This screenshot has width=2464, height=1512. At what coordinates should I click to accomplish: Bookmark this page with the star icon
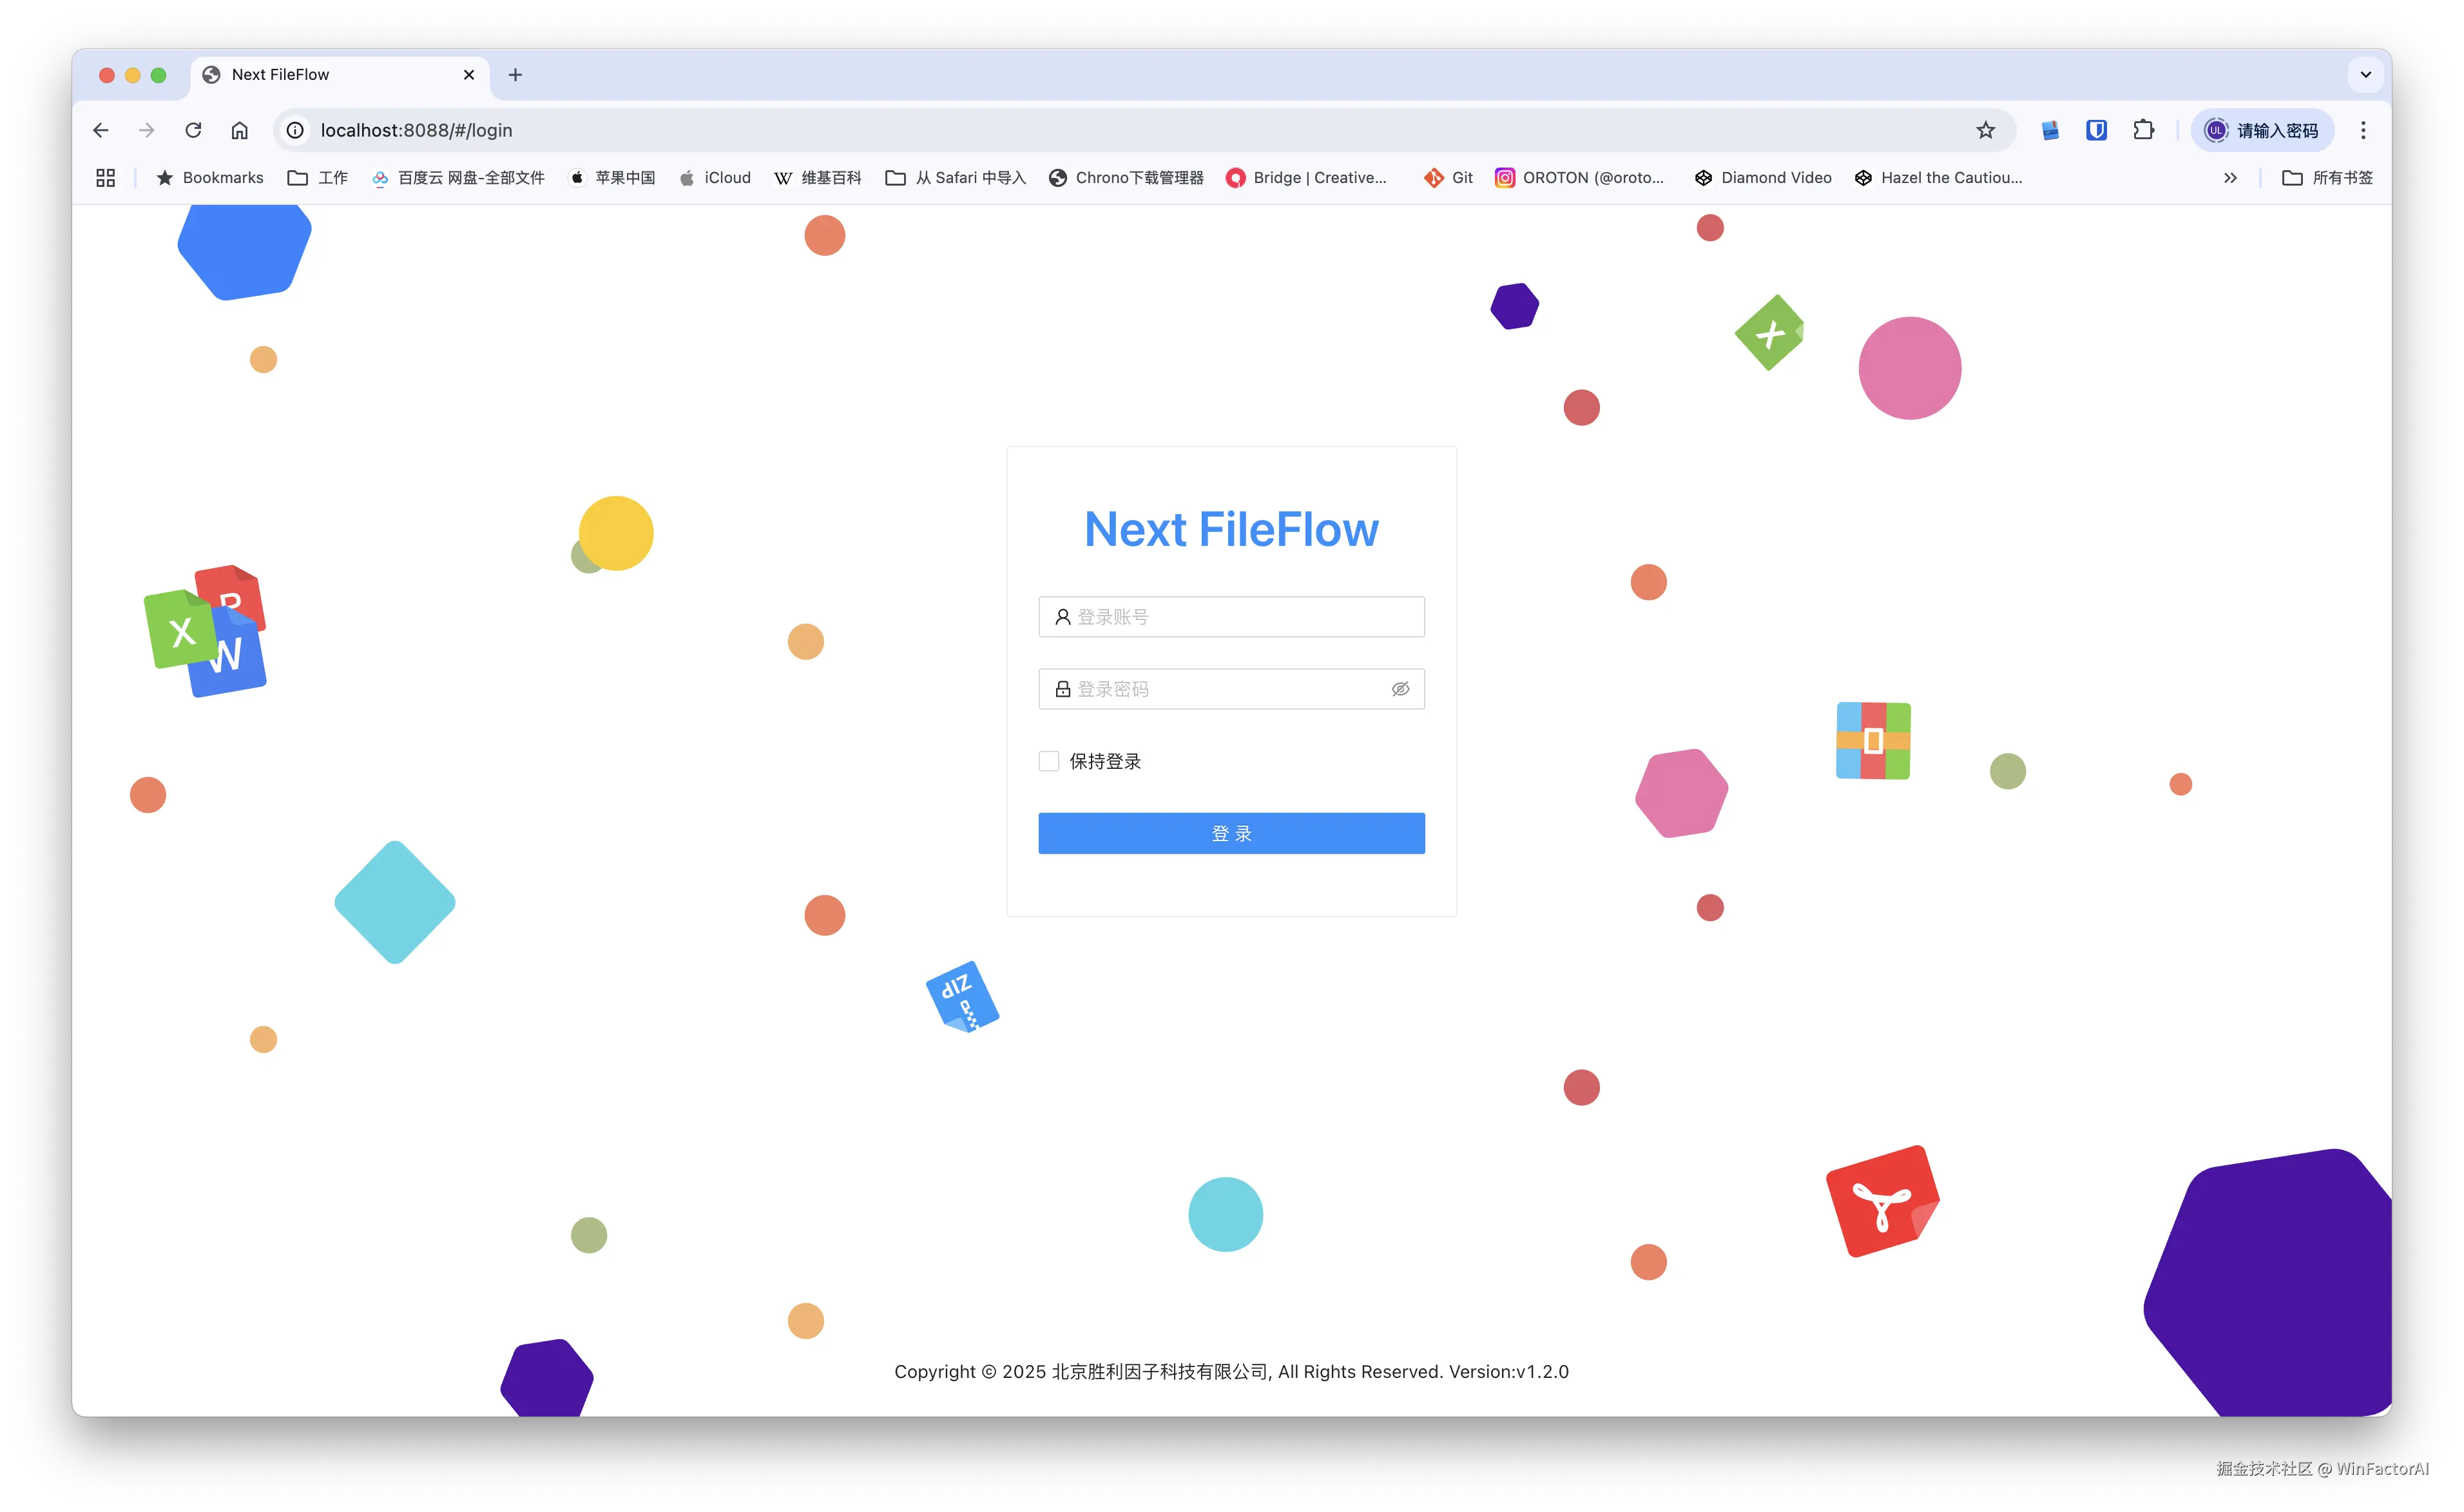point(1986,130)
